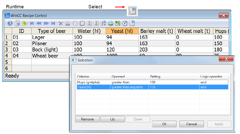Open the Help icon in toolbar

(10, 24)
